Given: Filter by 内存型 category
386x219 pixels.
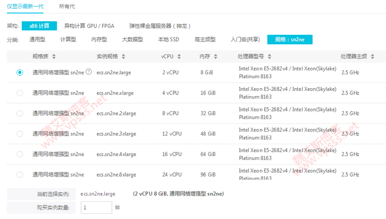Looking at the screenshot, I should pyautogui.click(x=99, y=40).
